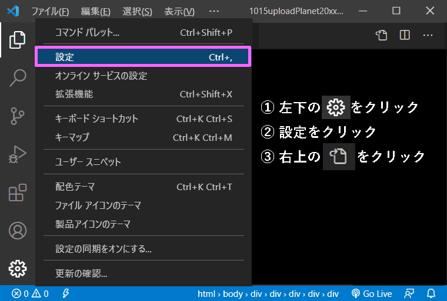Click the html › body › div breadcrumb in status bar
Viewport: 447px width, 301px height.
coord(268,293)
